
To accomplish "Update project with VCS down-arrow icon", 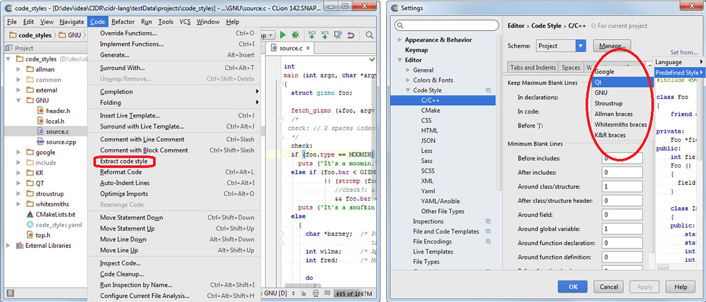I will click(312, 35).
